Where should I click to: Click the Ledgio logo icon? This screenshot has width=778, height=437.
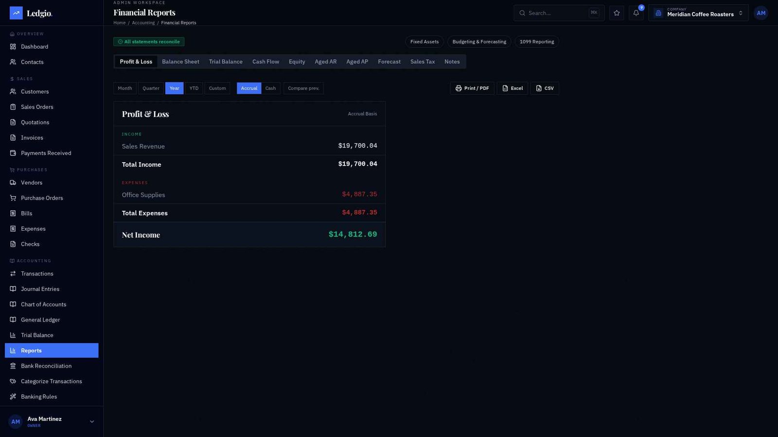16,13
